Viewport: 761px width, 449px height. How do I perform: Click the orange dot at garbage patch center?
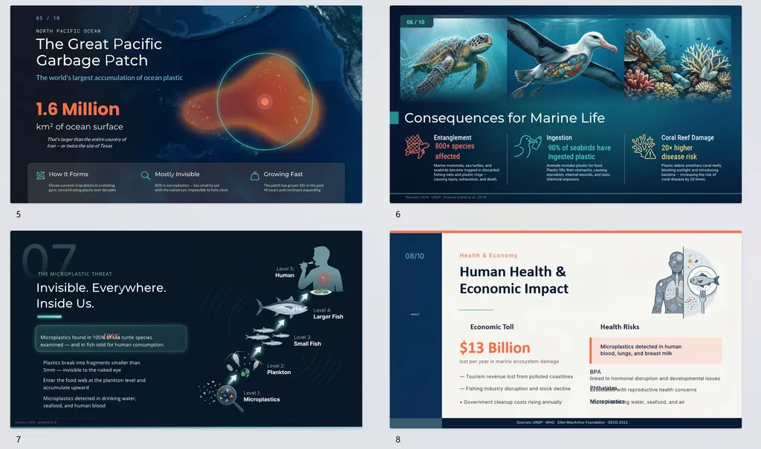pyautogui.click(x=265, y=102)
